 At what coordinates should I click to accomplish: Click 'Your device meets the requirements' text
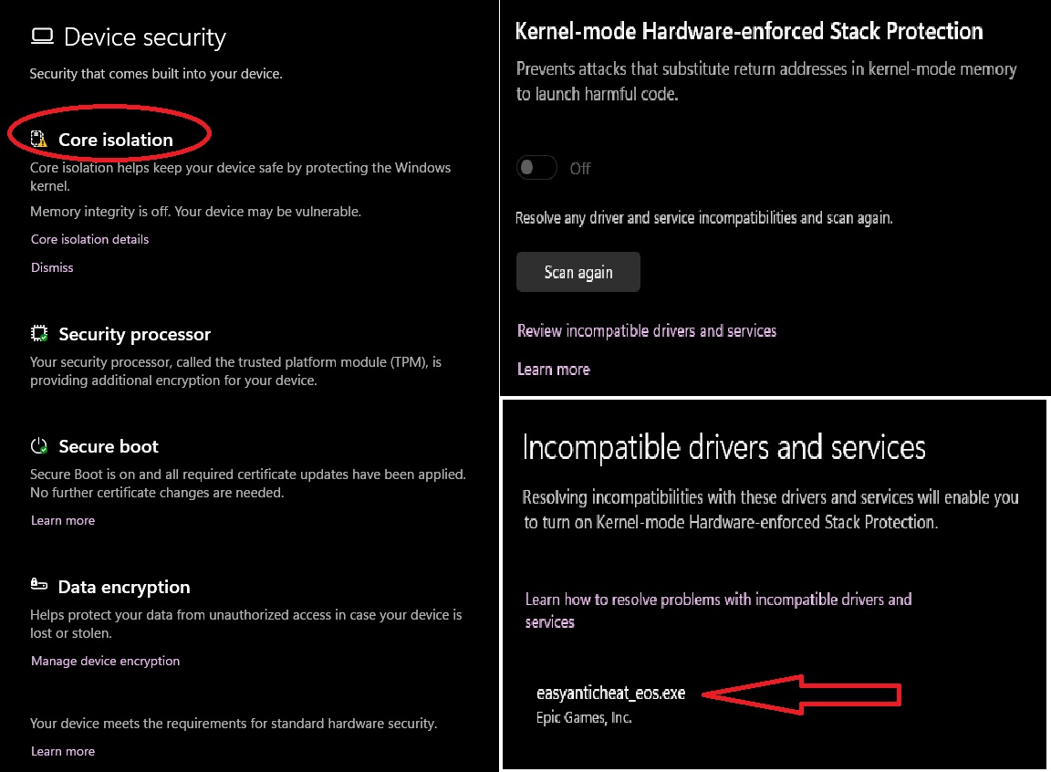[x=234, y=724]
